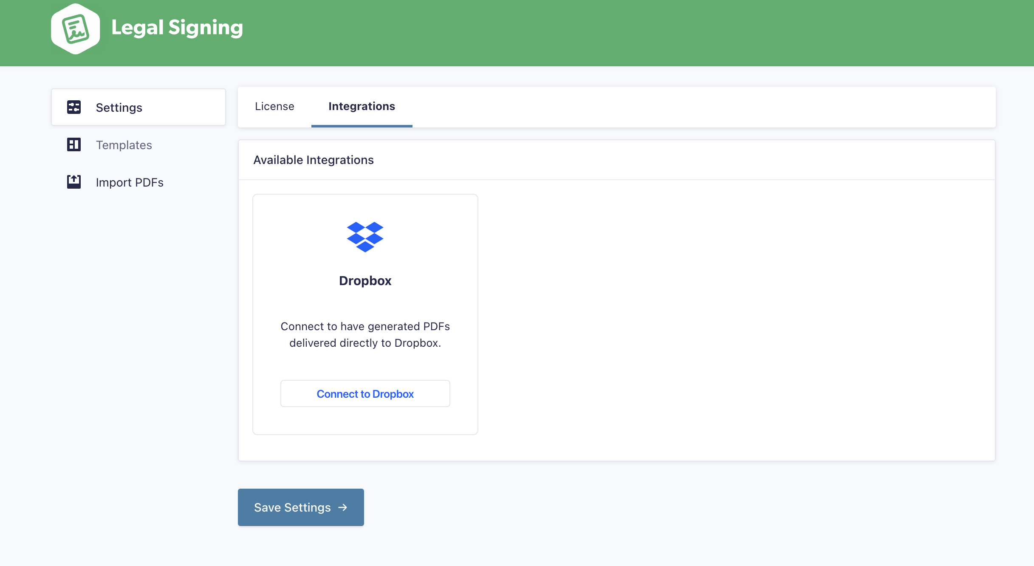Click the 'Connect to have generated PDFs' description
The image size is (1034, 566).
click(x=365, y=334)
